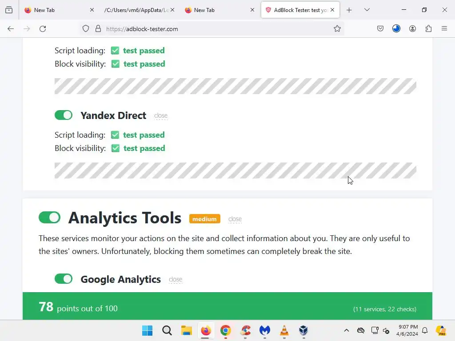The height and width of the screenshot is (341, 455).
Task: Close the C:/Users/vm6/AppData tab
Action: click(172, 10)
